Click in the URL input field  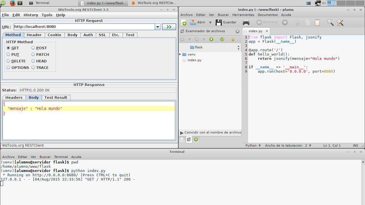[84, 27]
